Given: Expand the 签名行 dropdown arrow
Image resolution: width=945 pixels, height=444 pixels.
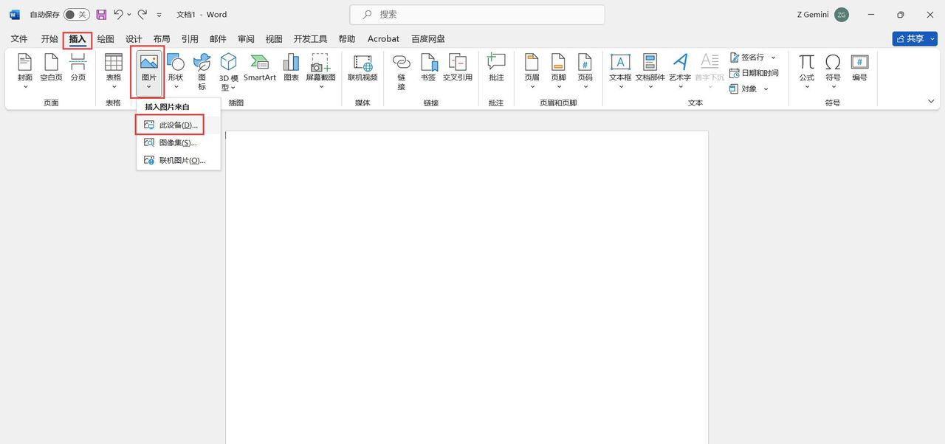Looking at the screenshot, I should coord(773,58).
